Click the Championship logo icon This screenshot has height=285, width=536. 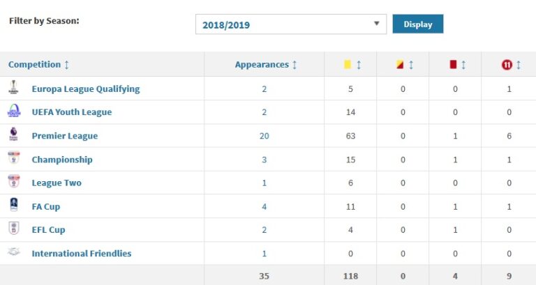point(14,159)
